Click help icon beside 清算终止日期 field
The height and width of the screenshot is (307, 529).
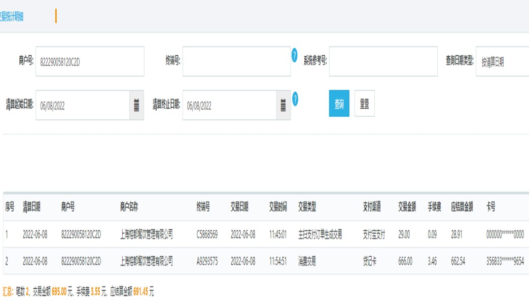[295, 99]
